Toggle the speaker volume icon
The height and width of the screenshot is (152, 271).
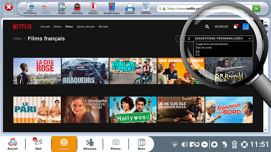[184, 144]
